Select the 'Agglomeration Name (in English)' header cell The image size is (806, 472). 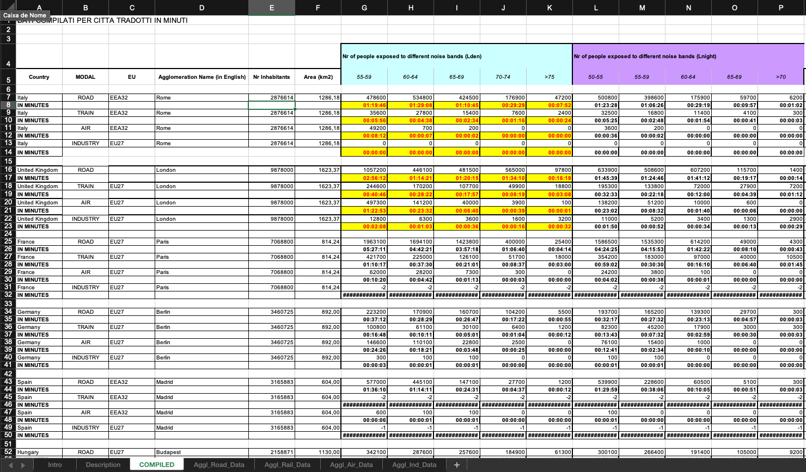pyautogui.click(x=202, y=77)
